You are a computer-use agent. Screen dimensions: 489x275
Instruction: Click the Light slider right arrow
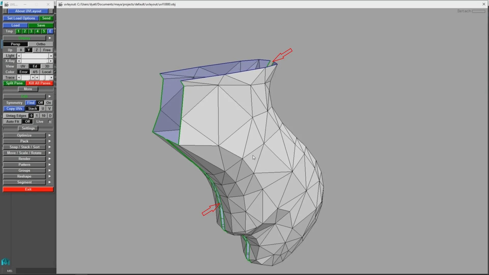(x=51, y=56)
